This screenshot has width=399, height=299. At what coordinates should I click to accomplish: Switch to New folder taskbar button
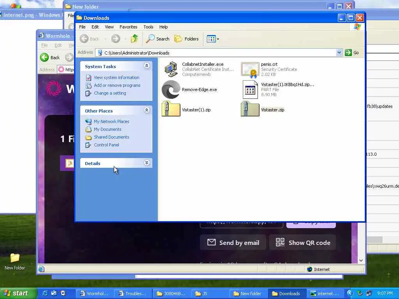coord(248,294)
